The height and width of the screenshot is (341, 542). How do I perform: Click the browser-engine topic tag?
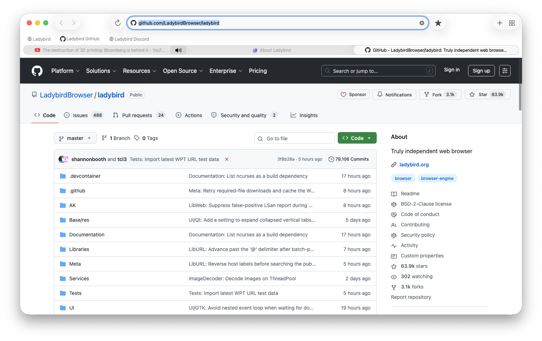pos(437,178)
